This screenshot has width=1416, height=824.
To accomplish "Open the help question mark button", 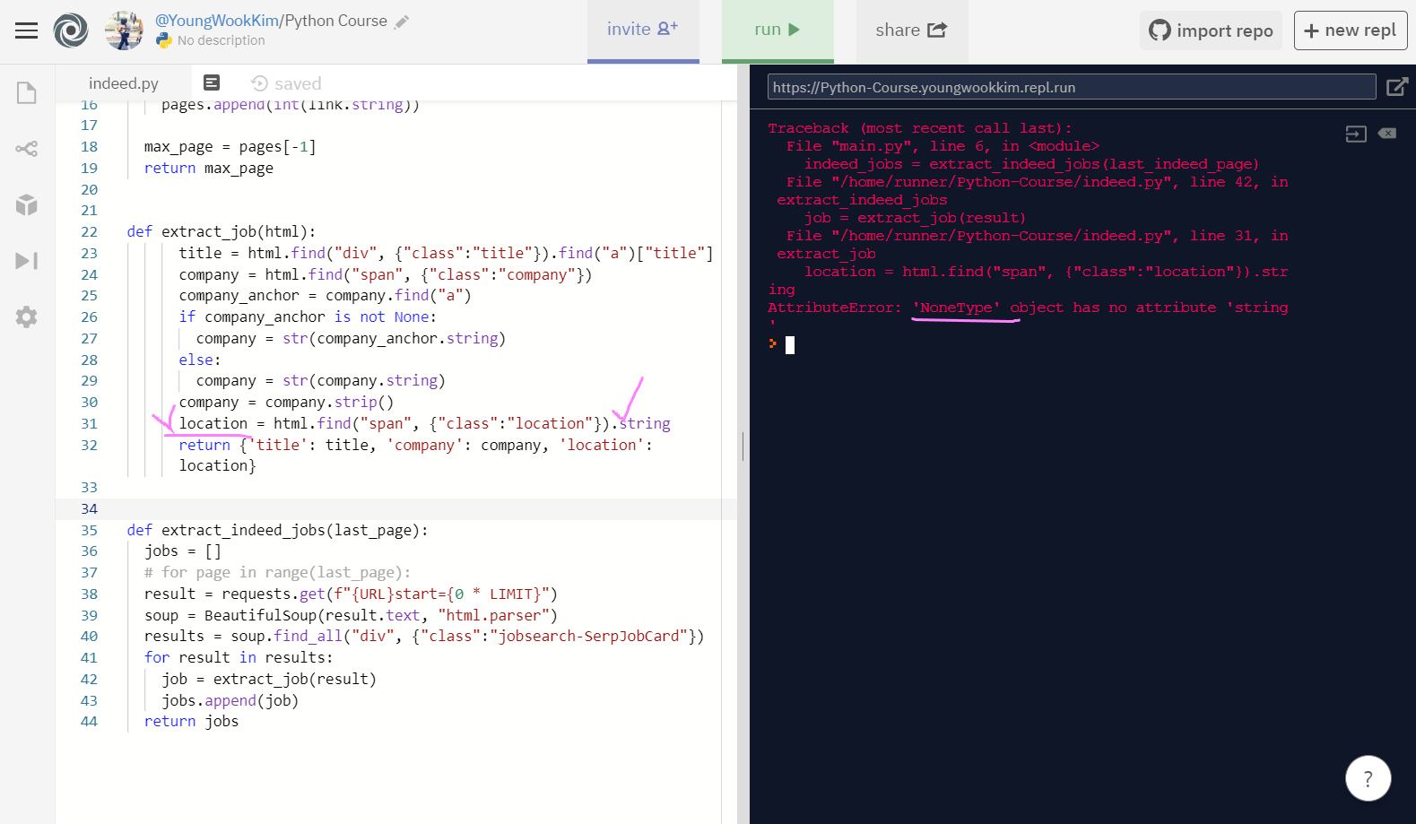I will (1368, 778).
